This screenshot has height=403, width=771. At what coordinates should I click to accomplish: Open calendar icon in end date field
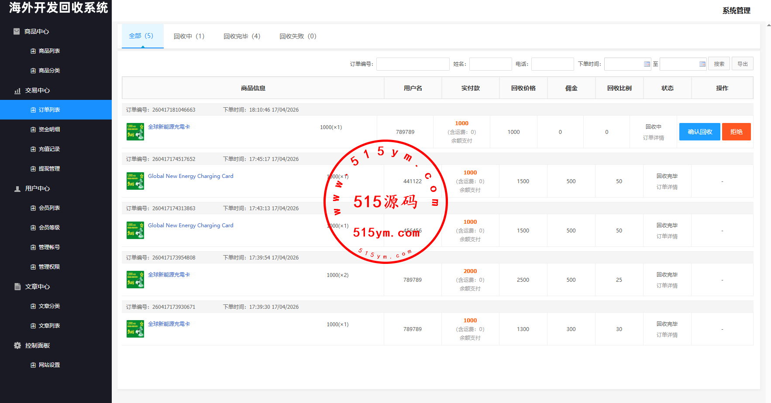point(702,64)
